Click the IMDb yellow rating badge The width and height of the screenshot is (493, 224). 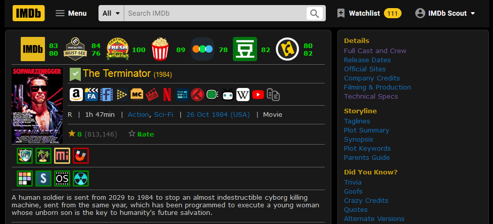(x=33, y=49)
